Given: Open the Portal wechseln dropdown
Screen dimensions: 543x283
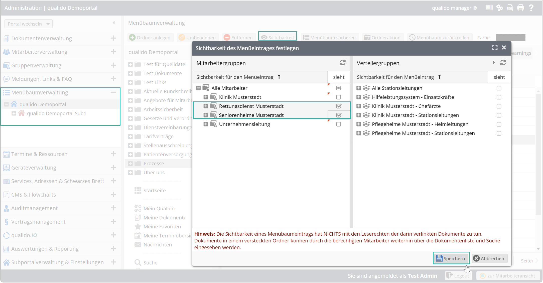Looking at the screenshot, I should [x=29, y=24].
